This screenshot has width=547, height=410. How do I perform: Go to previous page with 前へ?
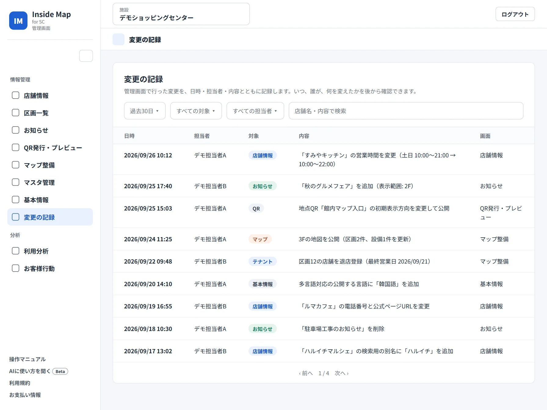(x=306, y=373)
